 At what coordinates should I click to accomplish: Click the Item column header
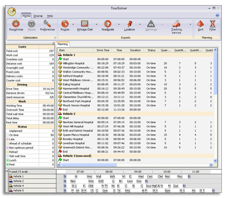76,50
